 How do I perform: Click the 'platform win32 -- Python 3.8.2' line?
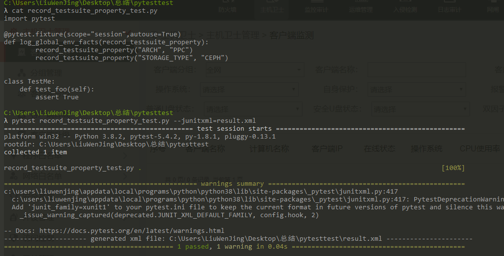tap(140, 137)
